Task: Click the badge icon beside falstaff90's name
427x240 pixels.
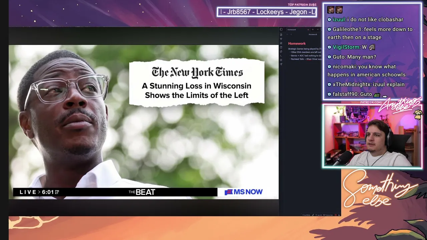Action: pyautogui.click(x=330, y=94)
